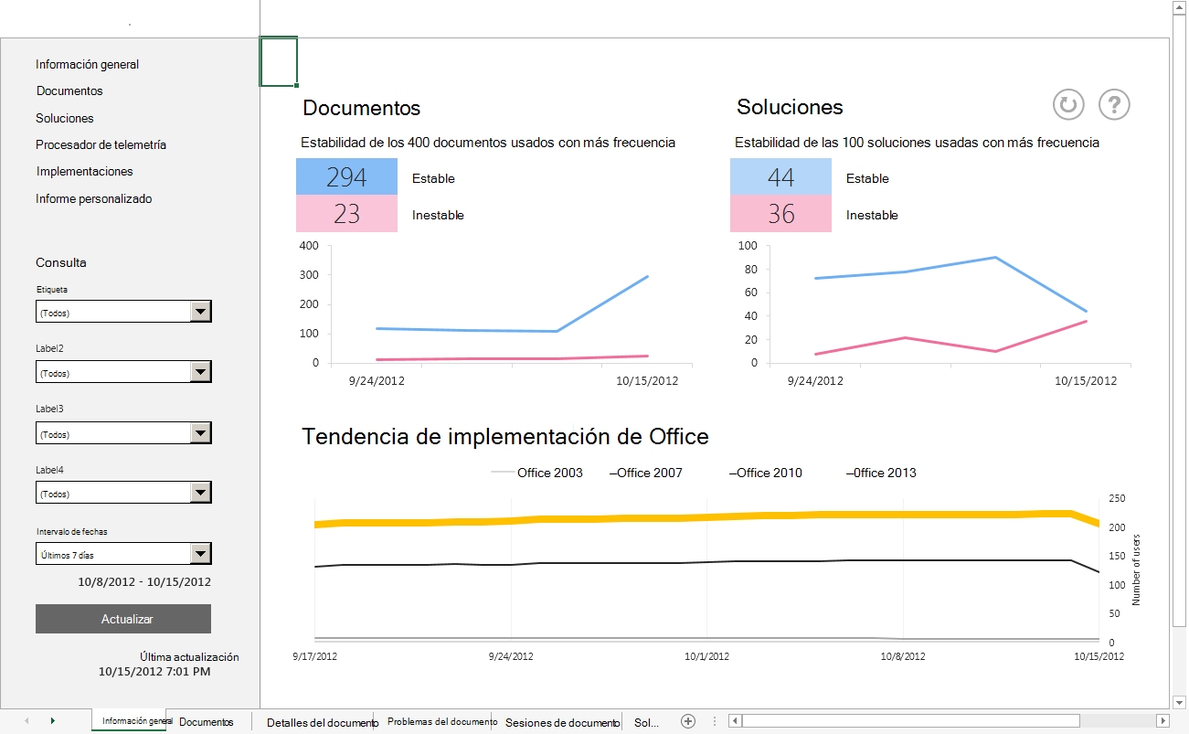Viewport: 1189px width, 734px height.
Task: Click the horizontal scrollbar left arrow
Action: coord(734,721)
